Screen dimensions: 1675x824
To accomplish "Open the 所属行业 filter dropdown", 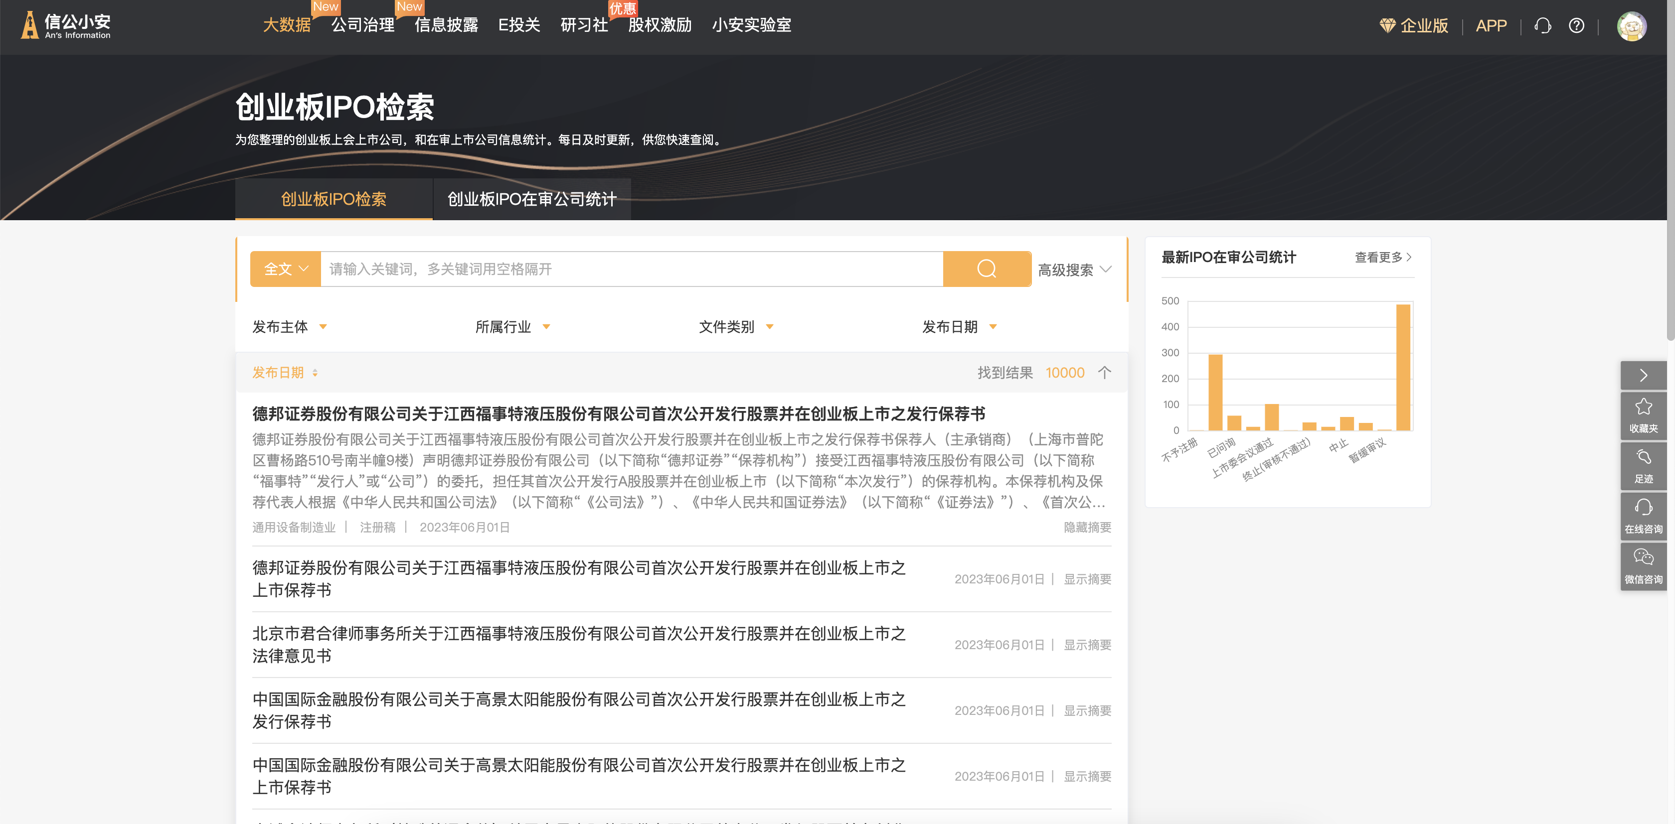I will pyautogui.click(x=512, y=326).
